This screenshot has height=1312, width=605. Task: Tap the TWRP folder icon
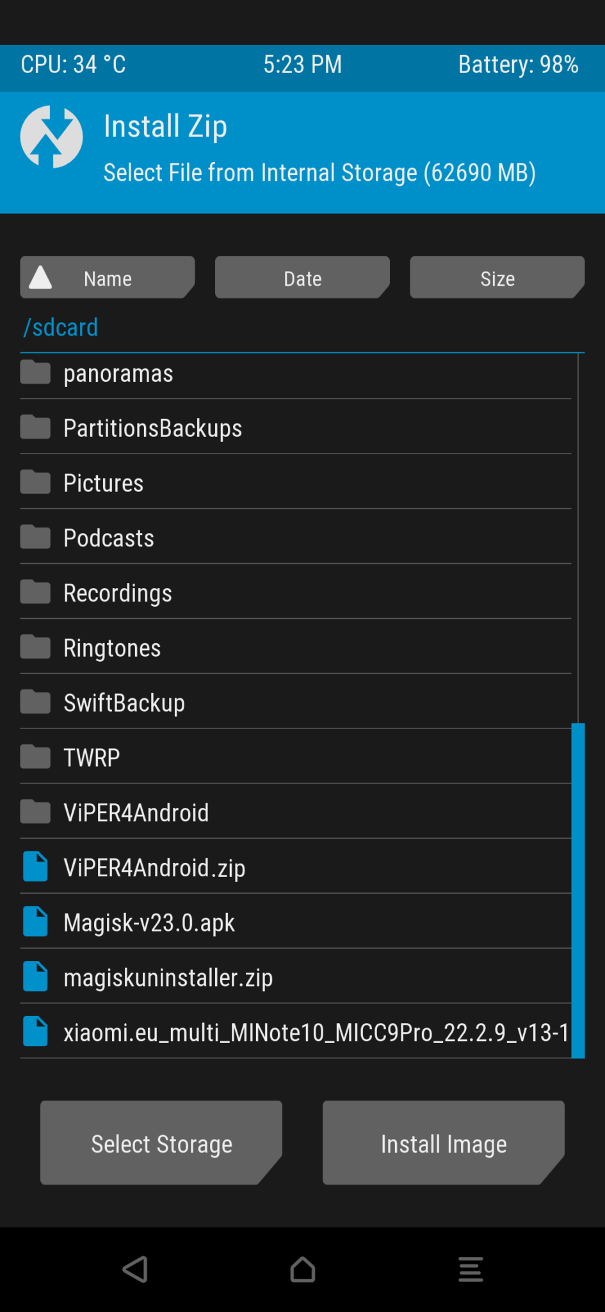[x=35, y=757]
